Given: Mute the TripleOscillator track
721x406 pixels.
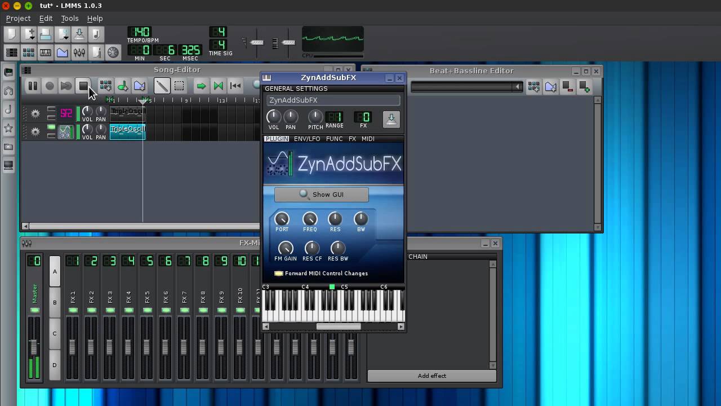Looking at the screenshot, I should (51, 128).
